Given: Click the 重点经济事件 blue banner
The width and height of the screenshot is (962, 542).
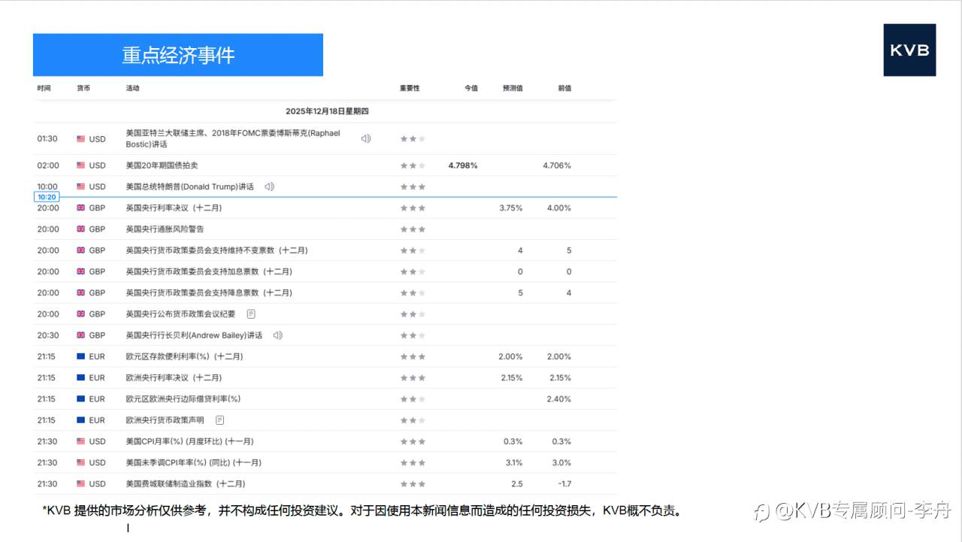Looking at the screenshot, I should click(x=177, y=54).
